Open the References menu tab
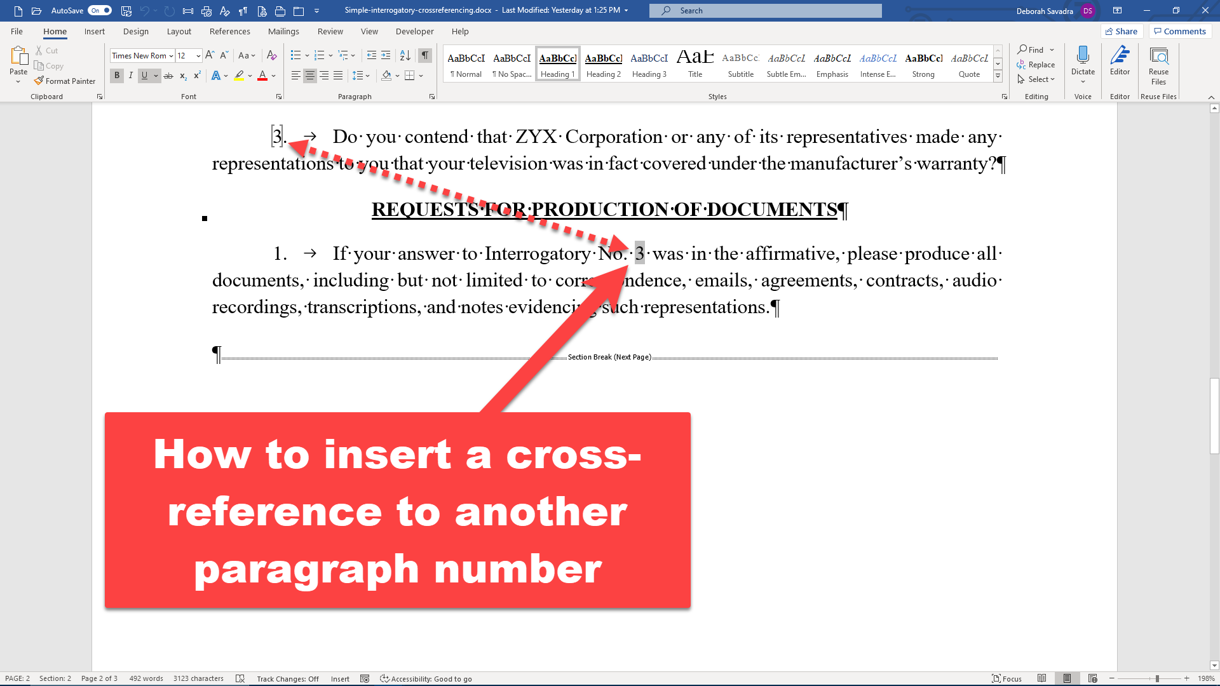Image resolution: width=1220 pixels, height=686 pixels. click(229, 31)
